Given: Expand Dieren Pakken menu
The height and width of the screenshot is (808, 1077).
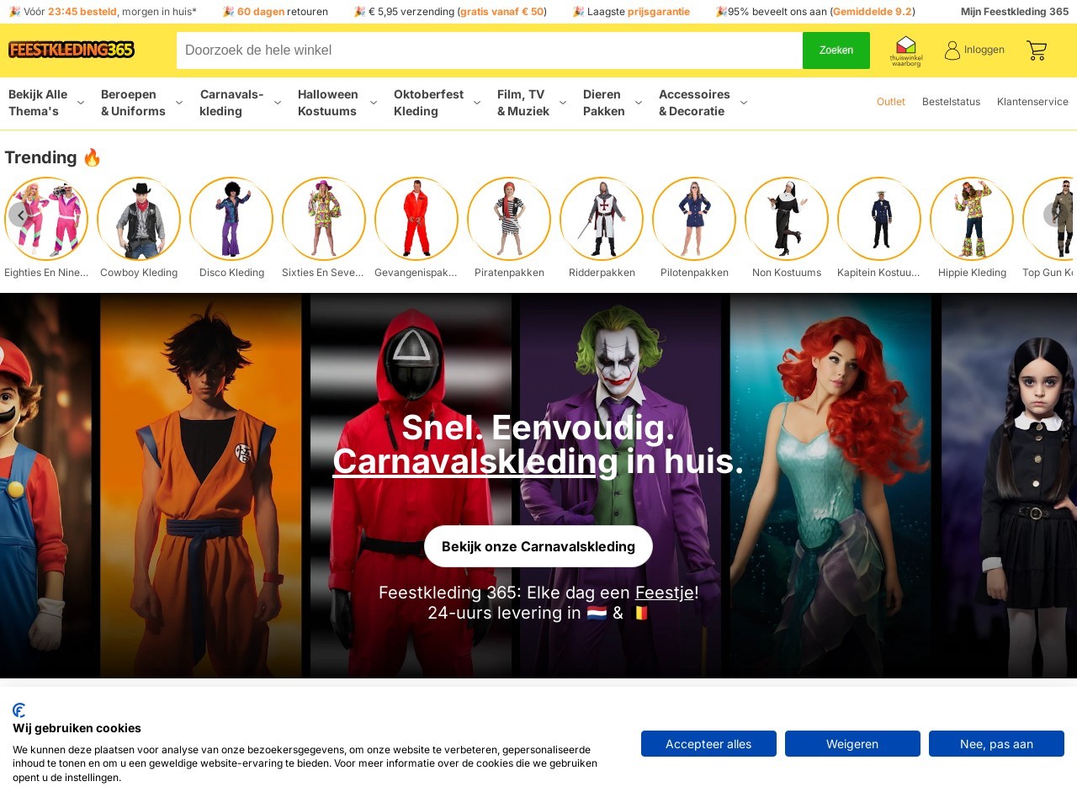Looking at the screenshot, I should click(612, 103).
